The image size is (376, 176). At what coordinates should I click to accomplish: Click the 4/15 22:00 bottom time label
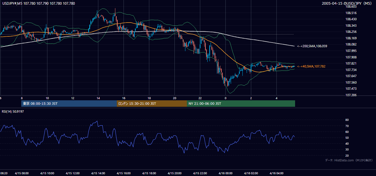pos(200,173)
